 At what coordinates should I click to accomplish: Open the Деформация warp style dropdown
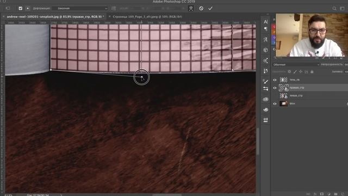(x=80, y=9)
